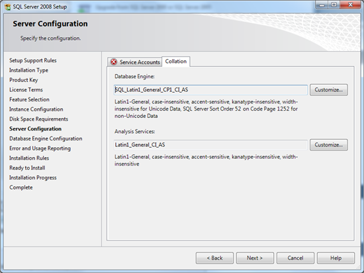Customize the Analysis Services collation
The width and height of the screenshot is (364, 273).
click(329, 144)
